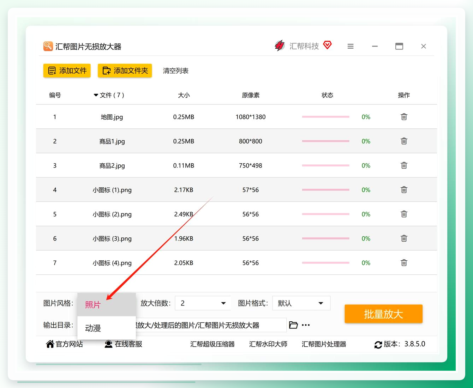Click trash icon for 小图标 (2).png

coord(404,214)
